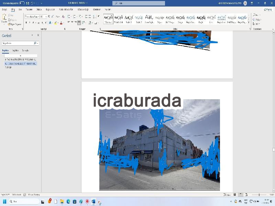Switch to the Başvurular ribbon tab
Viewport: 275px width, 206px height.
(50, 10)
